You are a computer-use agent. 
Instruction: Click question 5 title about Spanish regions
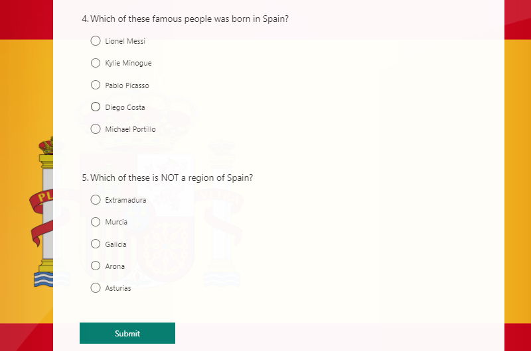(x=167, y=177)
